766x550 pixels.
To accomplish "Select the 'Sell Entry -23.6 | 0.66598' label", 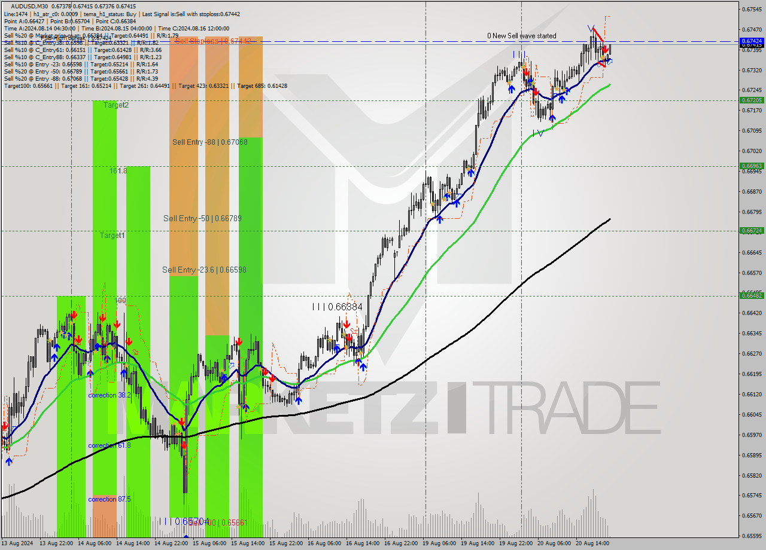I will pyautogui.click(x=204, y=270).
